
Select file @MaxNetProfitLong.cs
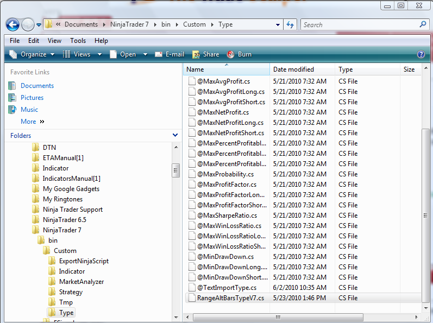(x=230, y=123)
